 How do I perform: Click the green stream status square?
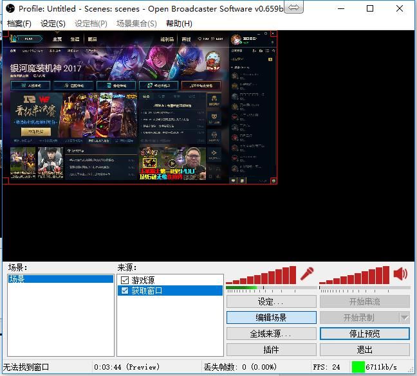(358, 367)
